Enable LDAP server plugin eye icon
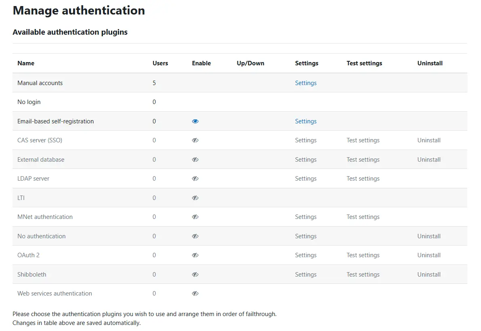 point(195,179)
